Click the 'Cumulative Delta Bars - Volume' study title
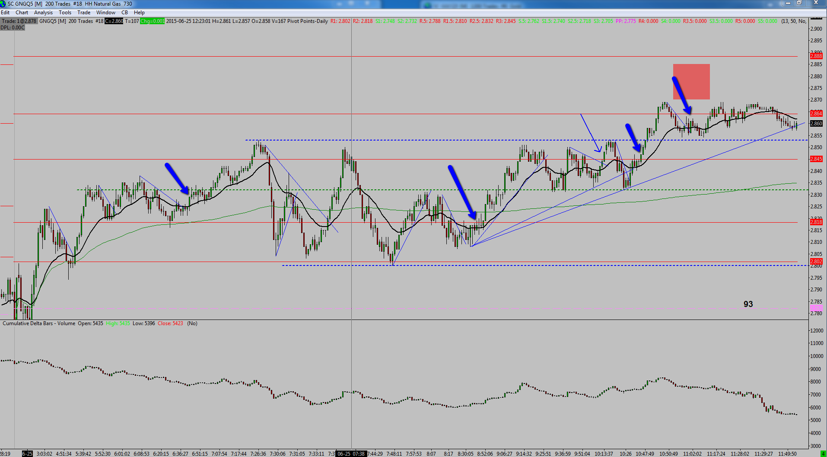 pyautogui.click(x=39, y=323)
